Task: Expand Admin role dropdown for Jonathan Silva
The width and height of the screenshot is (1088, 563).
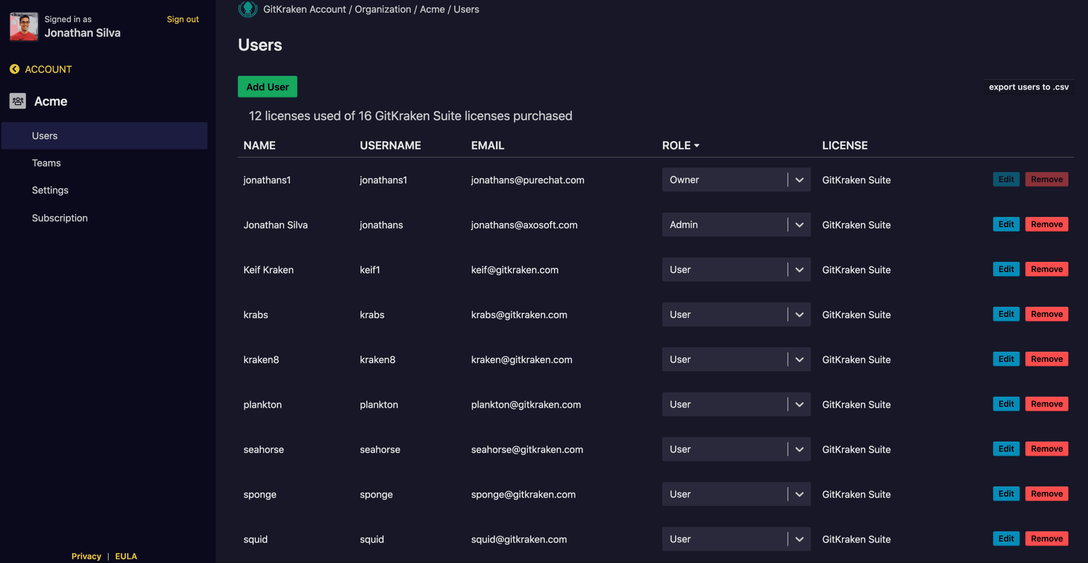Action: pyautogui.click(x=799, y=225)
